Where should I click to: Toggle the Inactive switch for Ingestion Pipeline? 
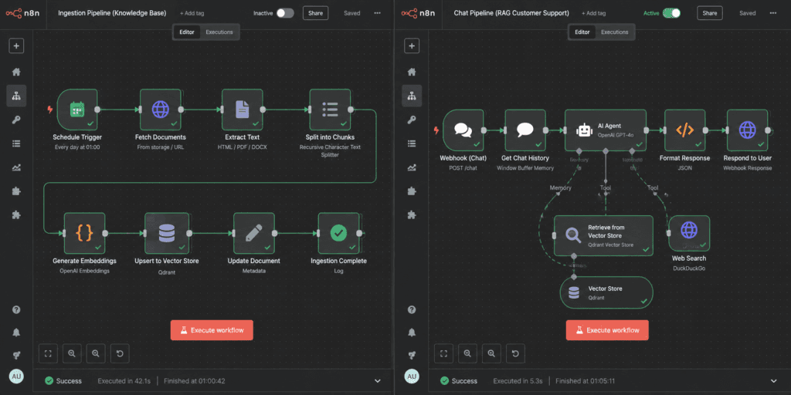tap(285, 13)
